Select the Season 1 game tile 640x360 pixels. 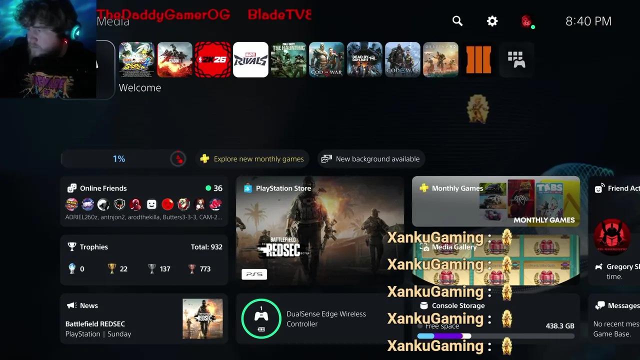coord(175,59)
